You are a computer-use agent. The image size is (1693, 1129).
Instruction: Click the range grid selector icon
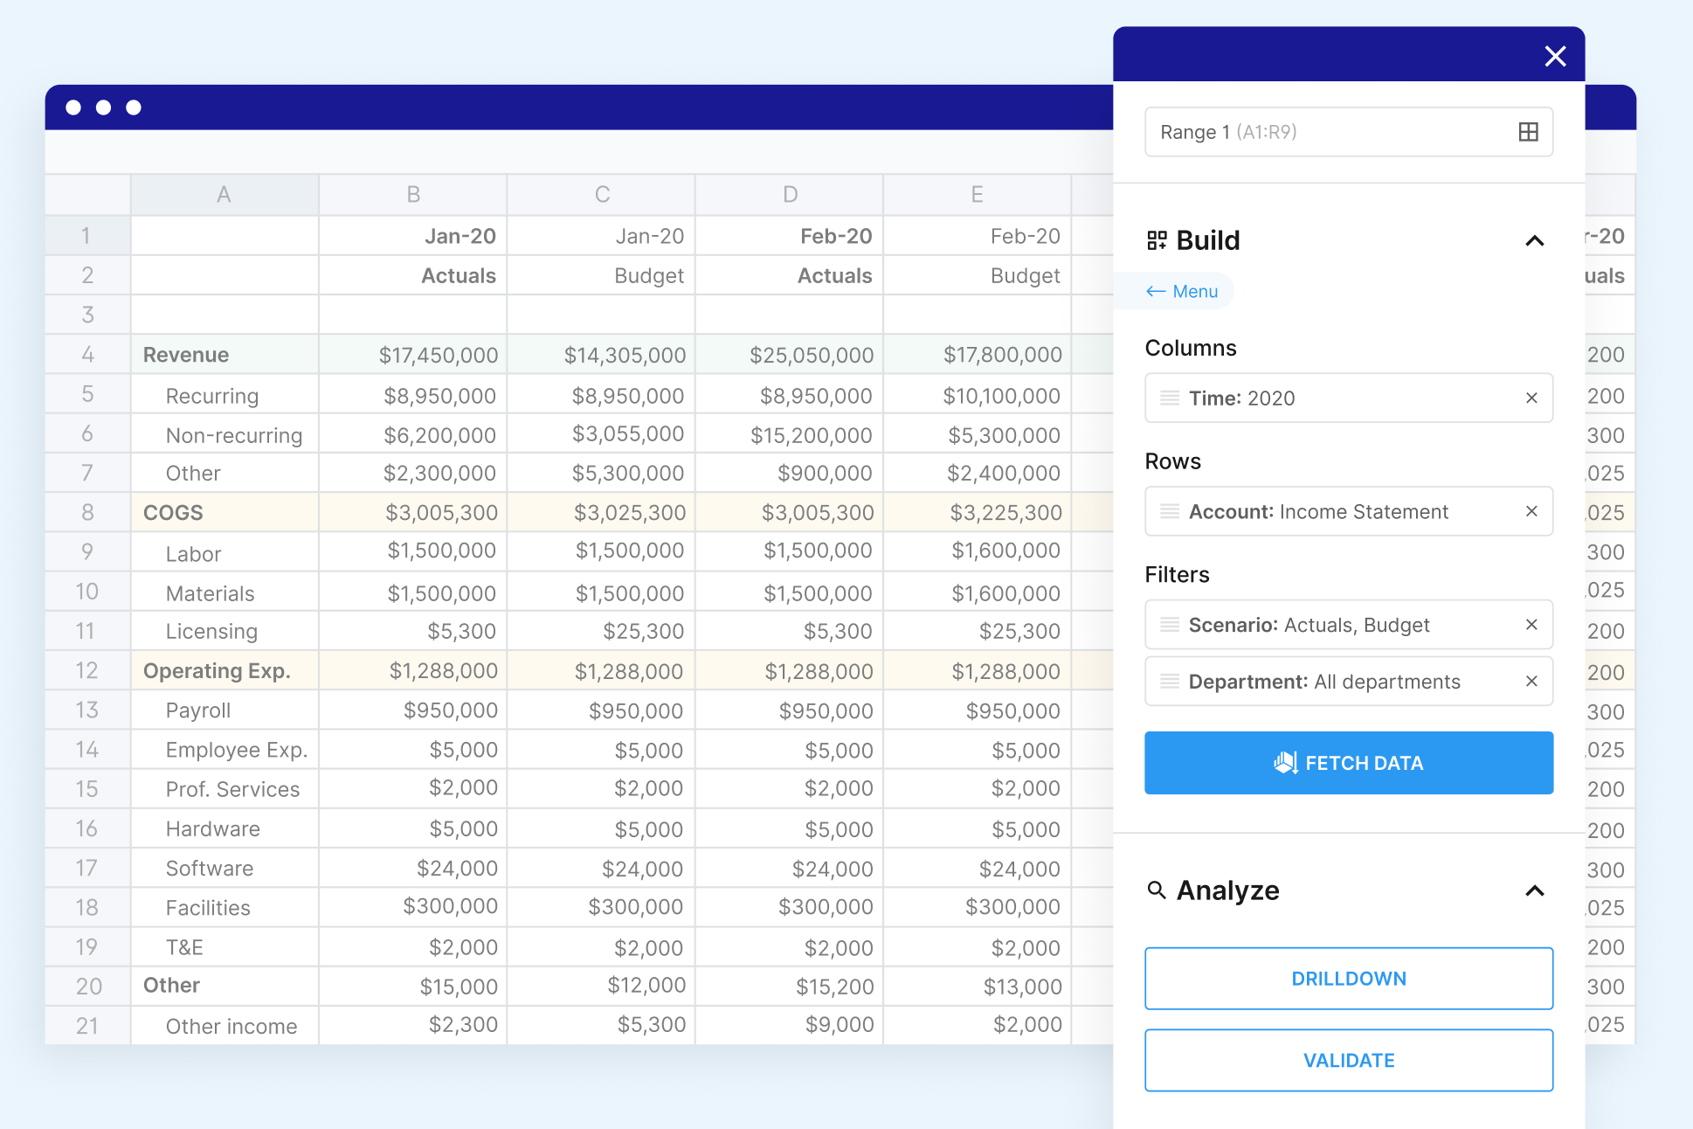pos(1528,132)
